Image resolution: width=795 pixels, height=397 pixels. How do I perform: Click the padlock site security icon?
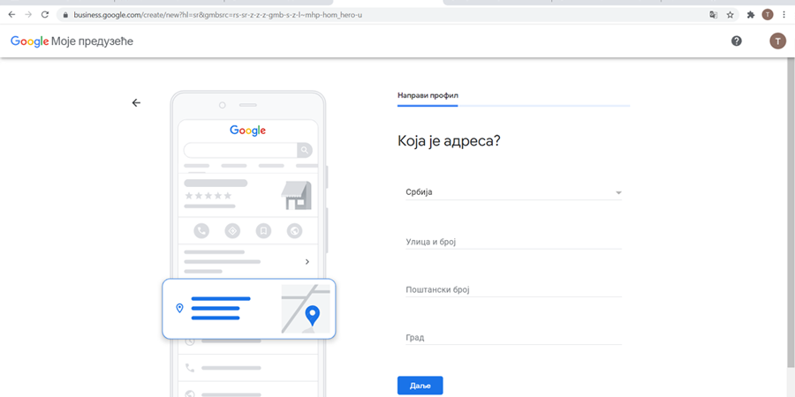pos(64,15)
